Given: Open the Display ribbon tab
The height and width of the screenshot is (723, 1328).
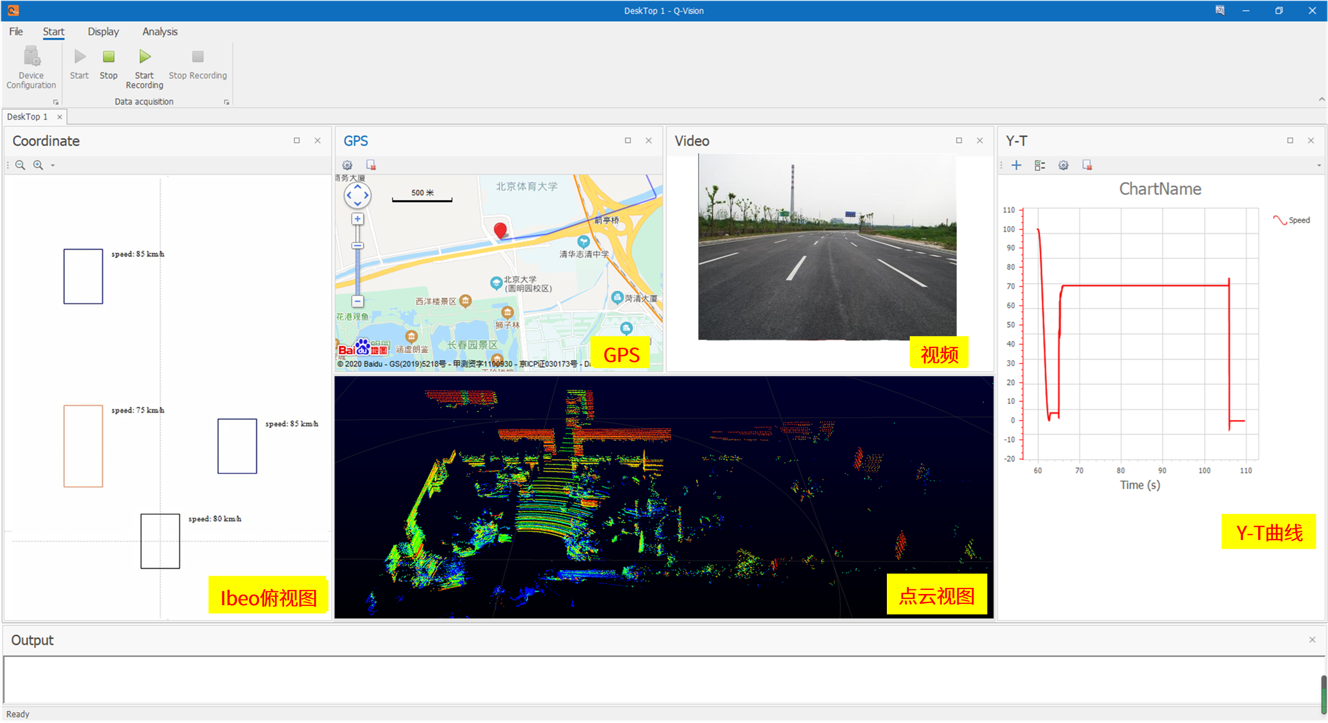Looking at the screenshot, I should 103,32.
